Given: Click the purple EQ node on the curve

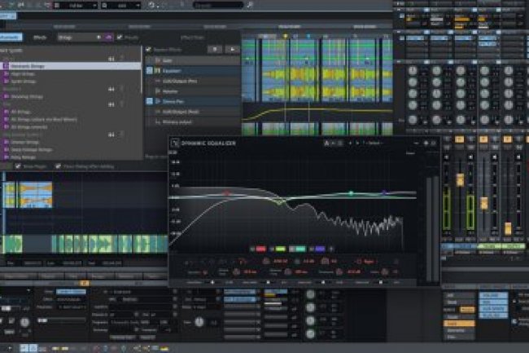Looking at the screenshot, I should click(x=384, y=193).
